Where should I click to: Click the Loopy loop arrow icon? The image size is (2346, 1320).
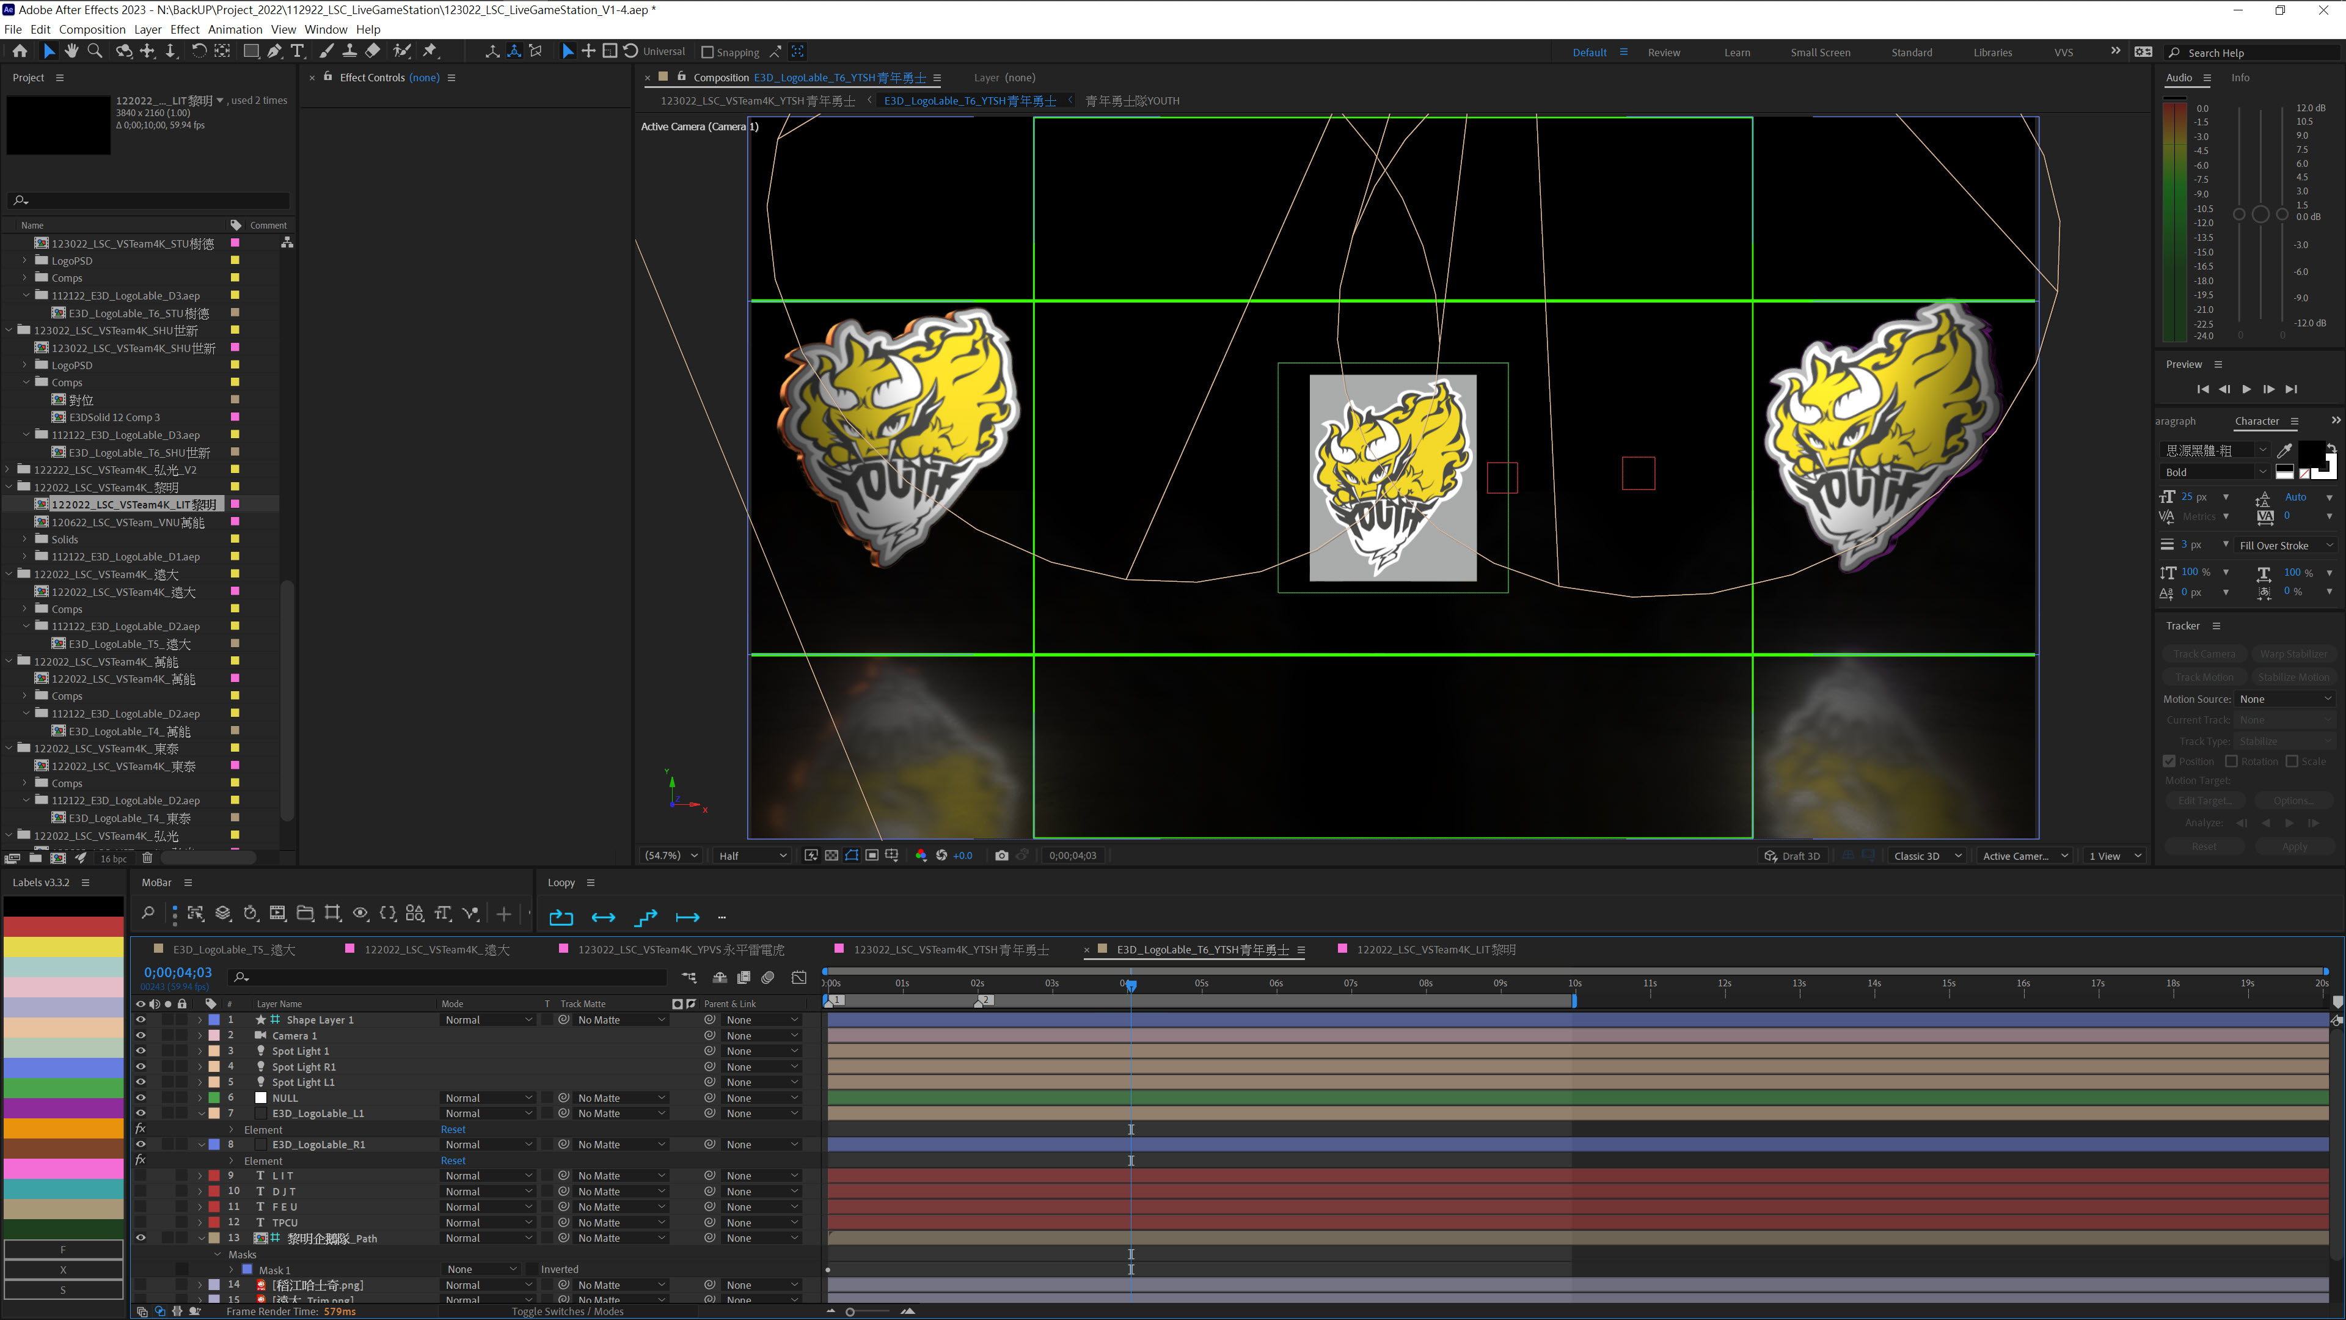pyautogui.click(x=561, y=917)
